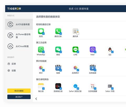Click the LINE text label
Screen dimensions: 126x107
pos(75,55)
